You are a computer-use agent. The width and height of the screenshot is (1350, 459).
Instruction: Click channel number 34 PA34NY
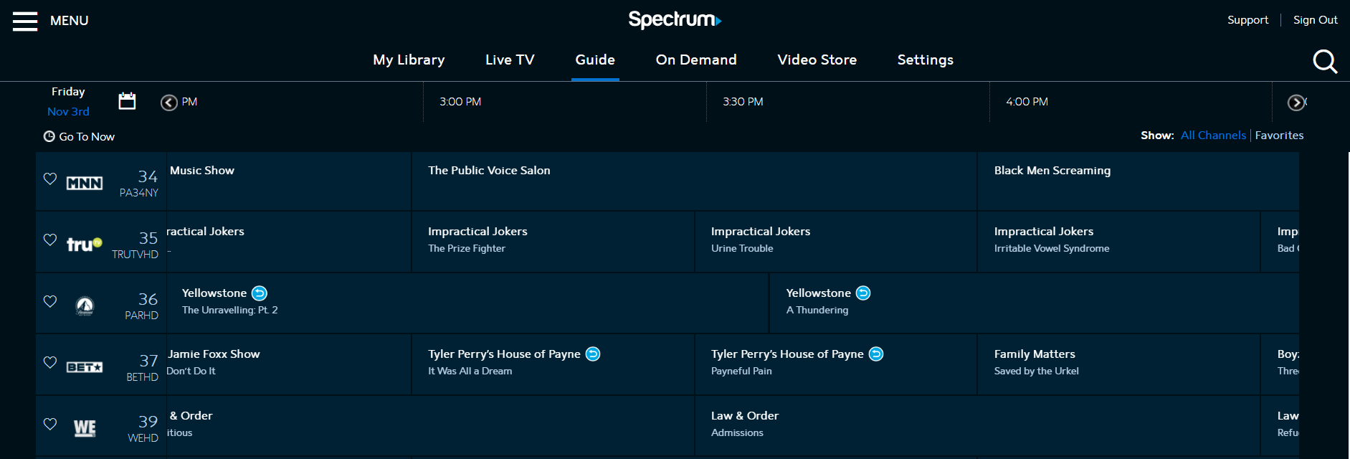pos(139,184)
